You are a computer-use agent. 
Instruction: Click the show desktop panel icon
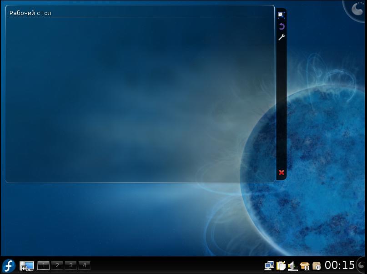point(27,266)
